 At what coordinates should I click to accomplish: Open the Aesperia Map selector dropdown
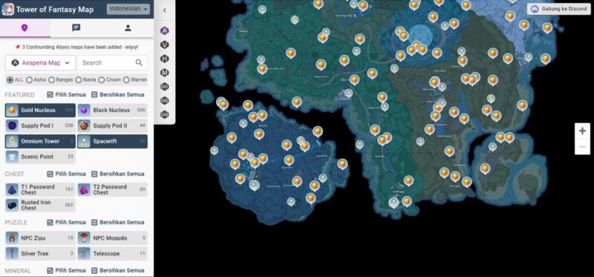coord(40,63)
